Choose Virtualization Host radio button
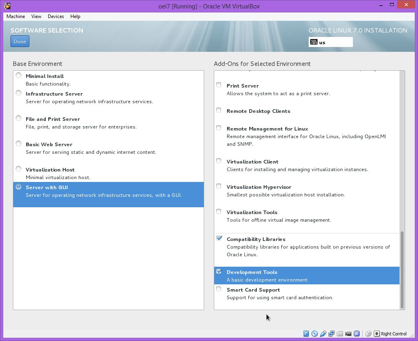 (x=18, y=169)
